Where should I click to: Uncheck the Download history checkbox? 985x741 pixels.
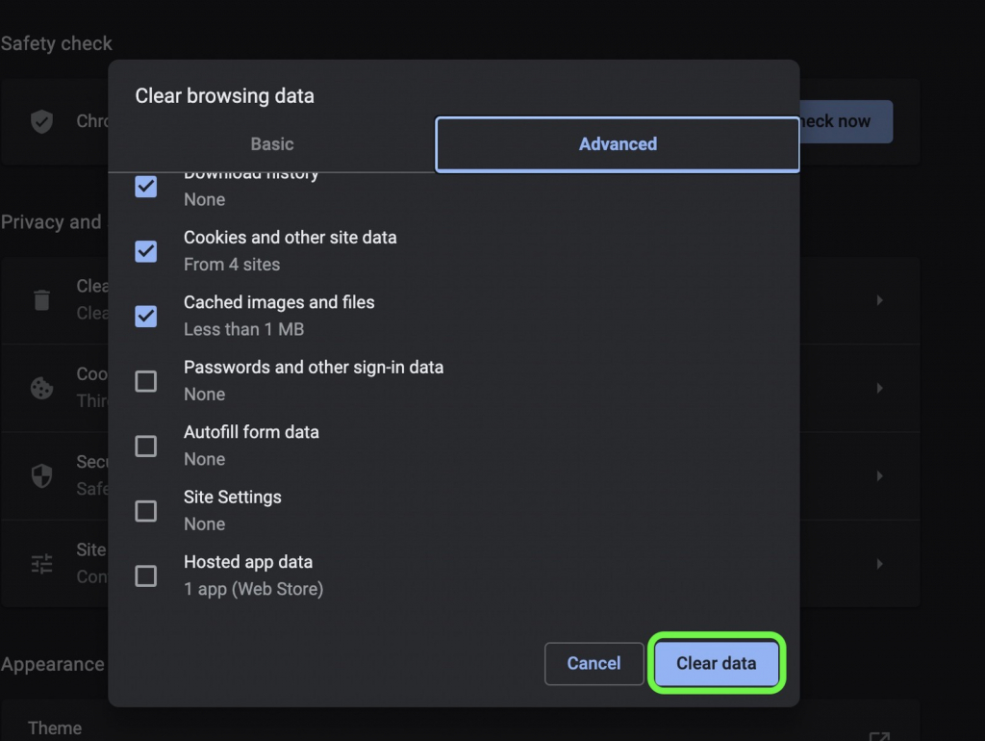click(x=146, y=187)
